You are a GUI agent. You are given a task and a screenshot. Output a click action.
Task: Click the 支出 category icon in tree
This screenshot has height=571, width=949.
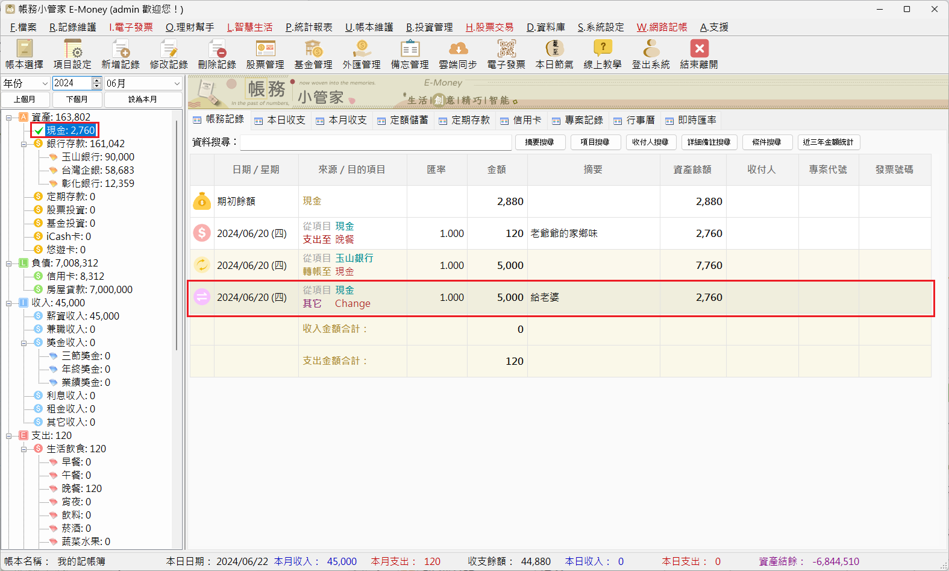23,435
